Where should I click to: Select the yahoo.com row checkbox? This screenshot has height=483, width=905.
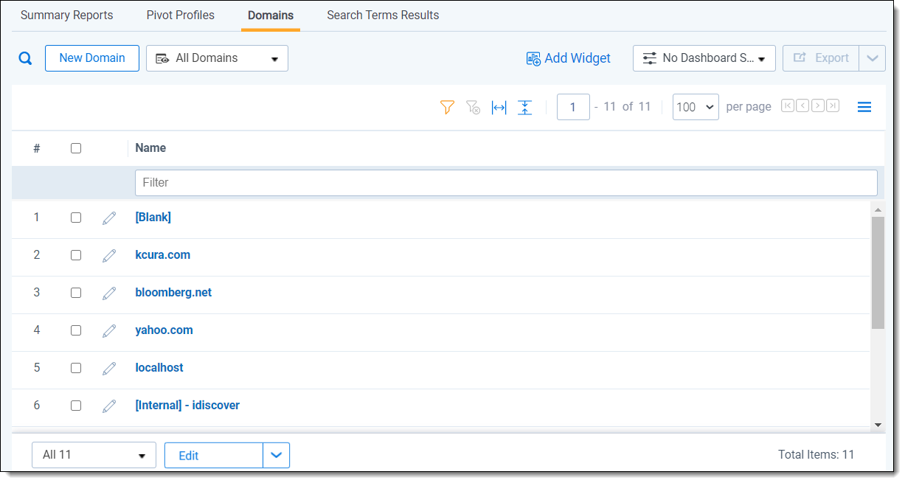click(x=76, y=330)
